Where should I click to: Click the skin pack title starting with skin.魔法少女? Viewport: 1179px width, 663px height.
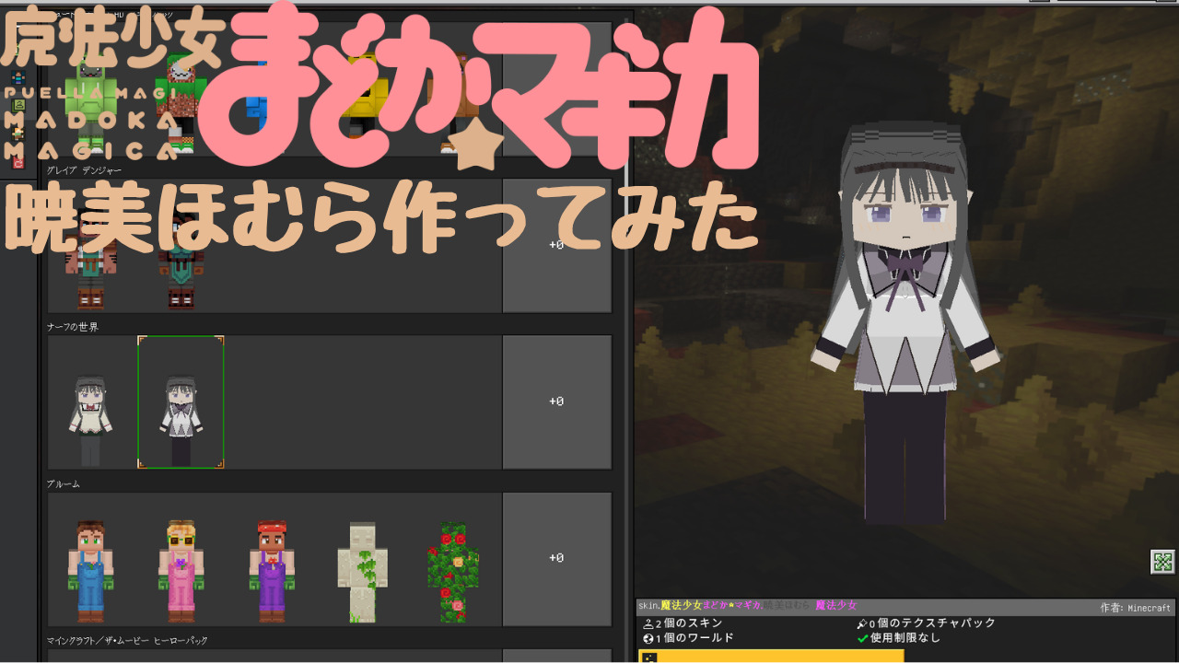(x=747, y=605)
